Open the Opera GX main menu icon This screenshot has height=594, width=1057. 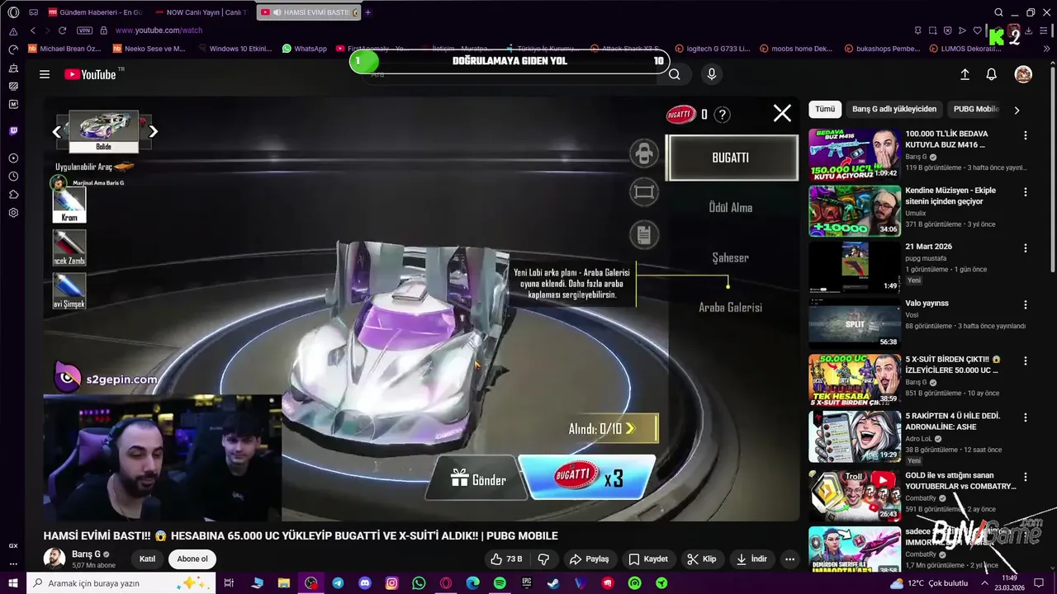13,12
